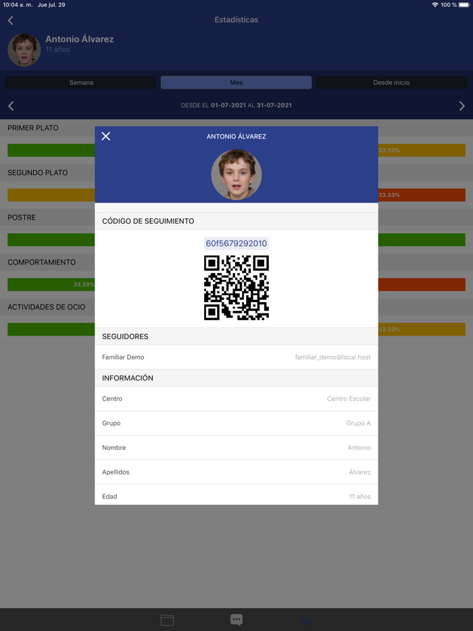This screenshot has width=473, height=631.
Task: Select the Grupo A value
Action: click(x=358, y=424)
